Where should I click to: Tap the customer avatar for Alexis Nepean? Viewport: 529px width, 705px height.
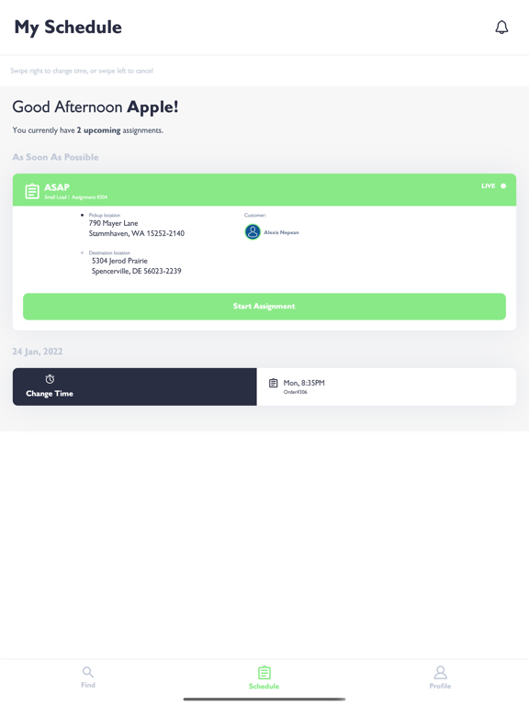[x=253, y=232]
